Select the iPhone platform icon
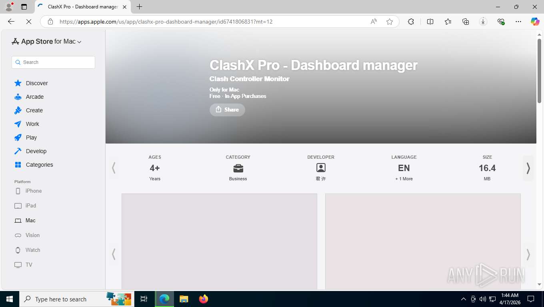Image resolution: width=544 pixels, height=307 pixels. pos(18,191)
